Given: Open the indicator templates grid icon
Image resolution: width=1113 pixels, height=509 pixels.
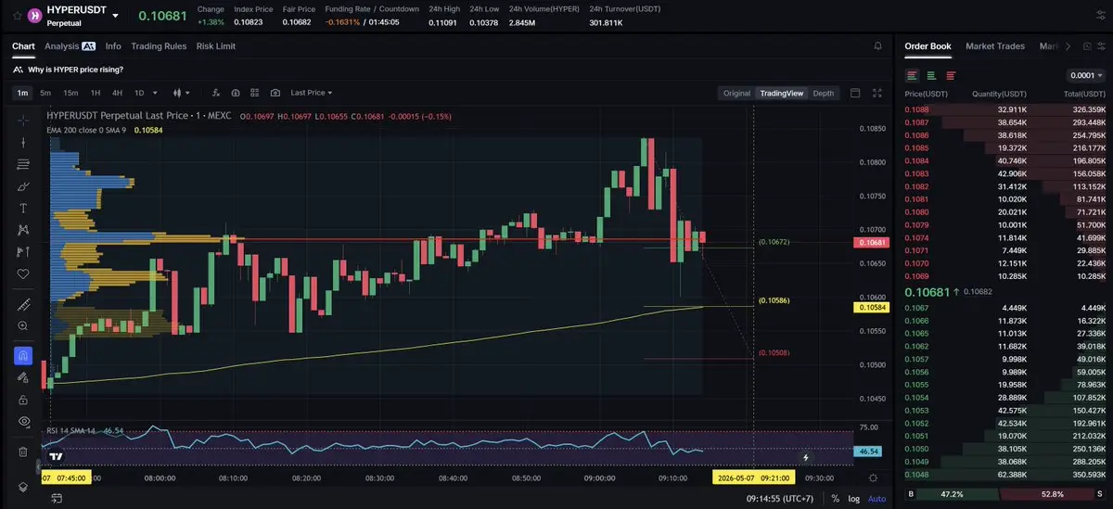Looking at the screenshot, I should click(255, 93).
